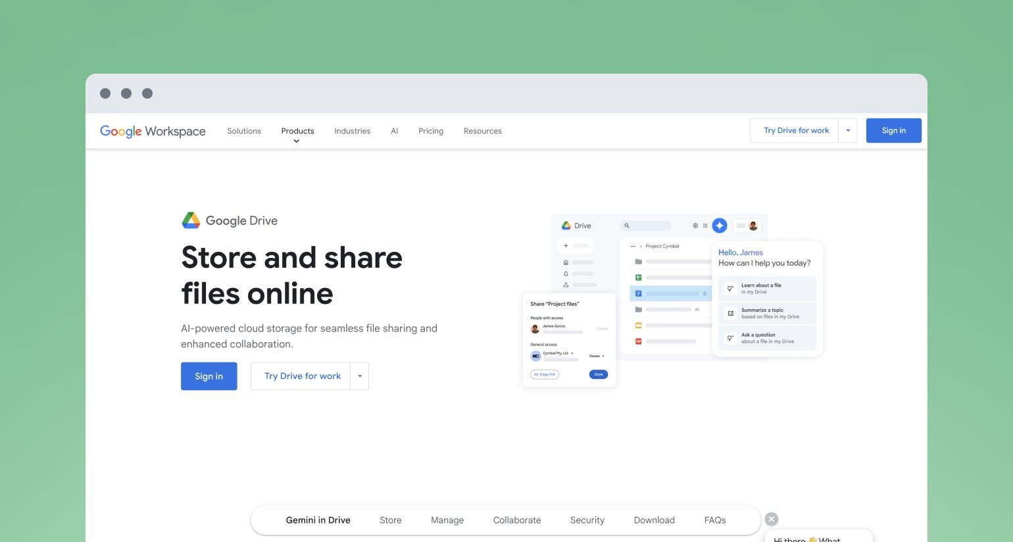Click the home icon in Drive preview sidebar
This screenshot has height=542, width=1013.
(566, 262)
